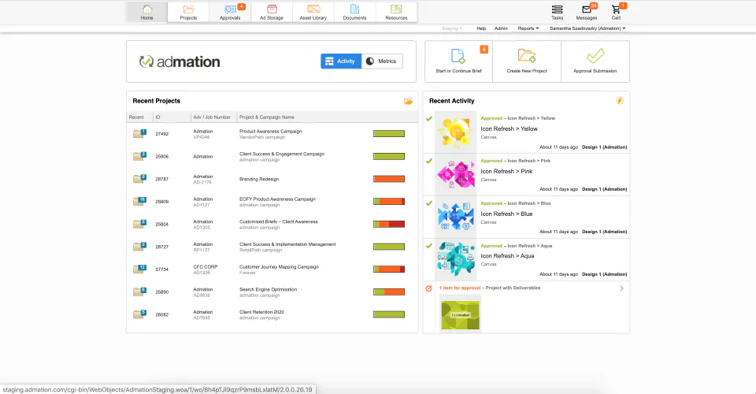The width and height of the screenshot is (756, 394).
Task: Sort by Adv / Job Number column
Action: pyautogui.click(x=212, y=117)
